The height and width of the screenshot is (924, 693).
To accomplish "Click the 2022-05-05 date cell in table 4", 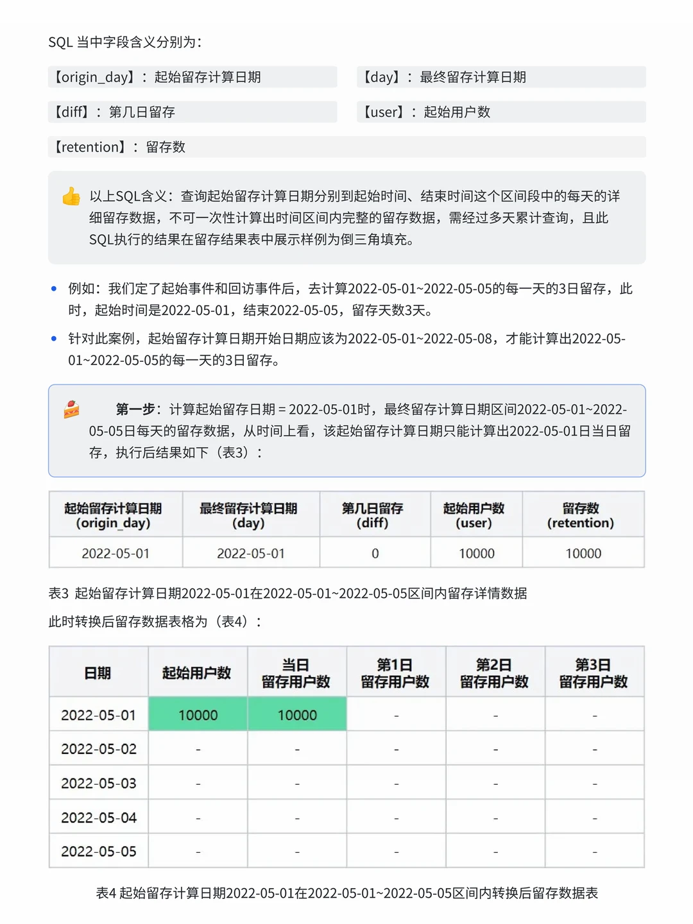I will click(98, 851).
